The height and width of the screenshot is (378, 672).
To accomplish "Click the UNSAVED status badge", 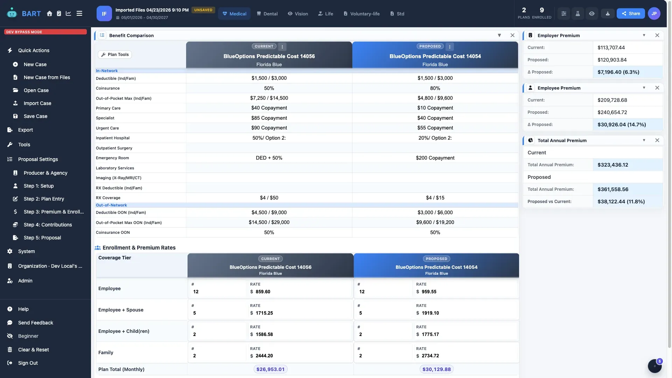I will click(203, 10).
